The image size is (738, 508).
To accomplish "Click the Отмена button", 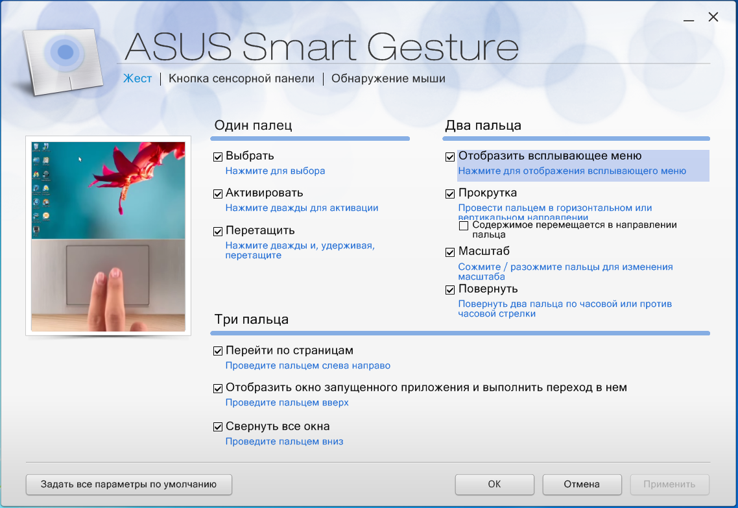I will 582,485.
